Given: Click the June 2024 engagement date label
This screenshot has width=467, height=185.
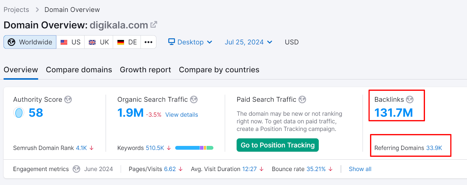Looking at the screenshot, I should tap(99, 169).
